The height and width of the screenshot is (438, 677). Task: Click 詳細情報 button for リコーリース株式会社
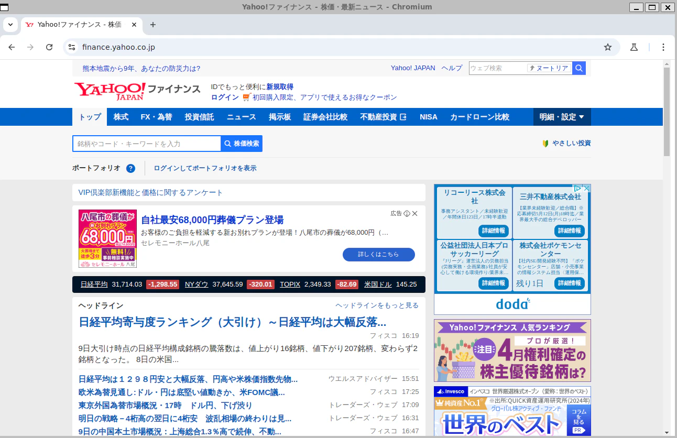(493, 231)
